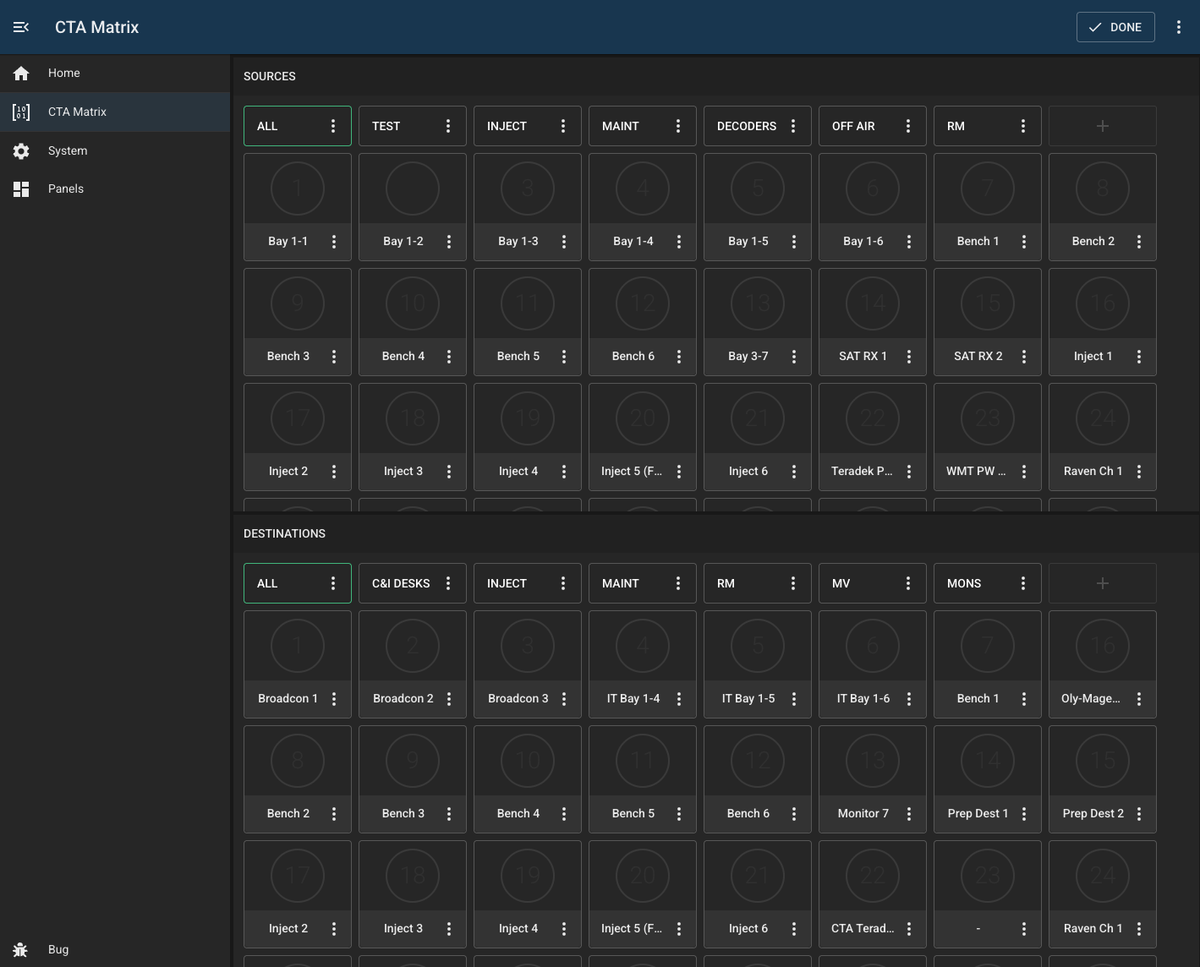Collapse the sidebar with the menu icon

point(21,27)
